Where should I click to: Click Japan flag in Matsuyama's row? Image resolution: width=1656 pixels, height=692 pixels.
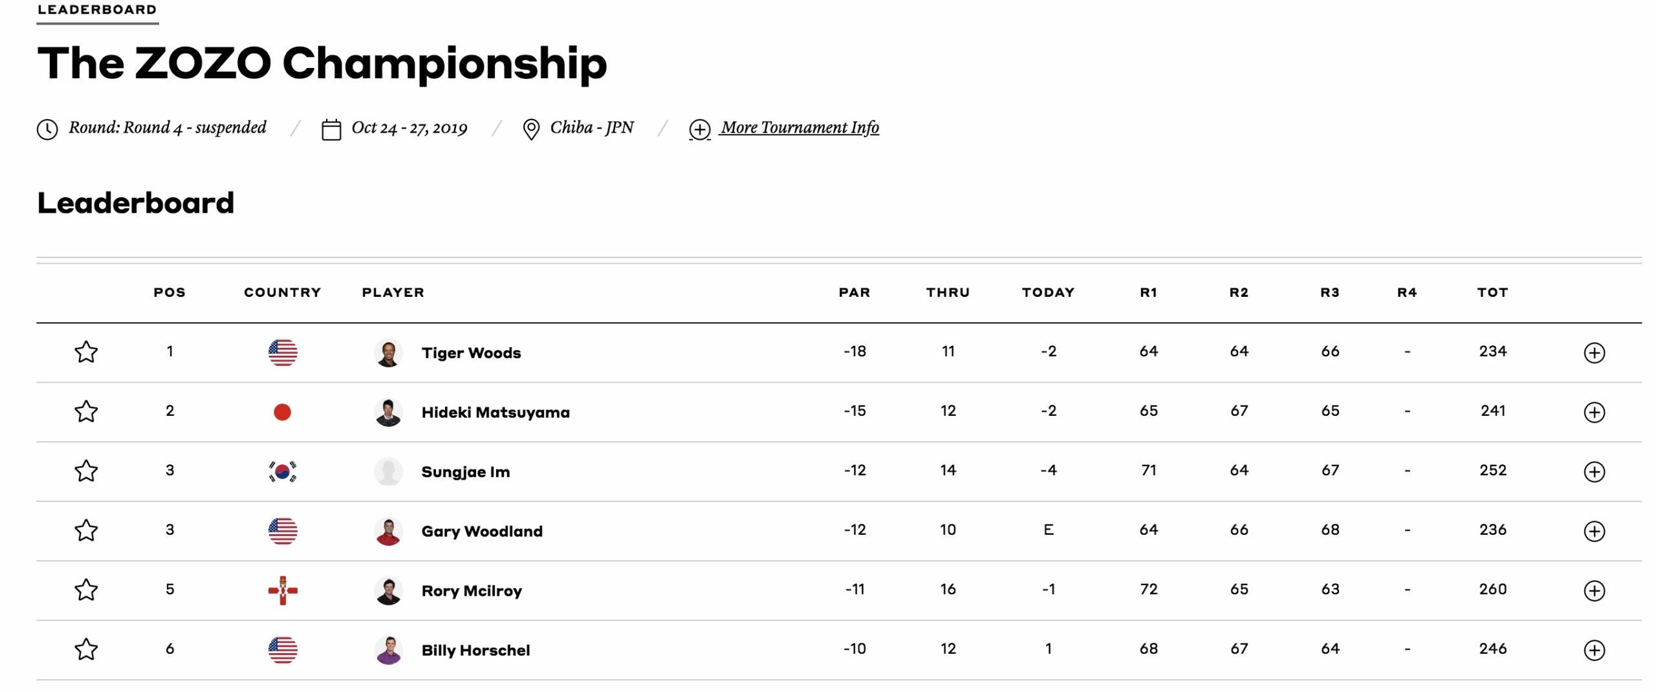283,412
